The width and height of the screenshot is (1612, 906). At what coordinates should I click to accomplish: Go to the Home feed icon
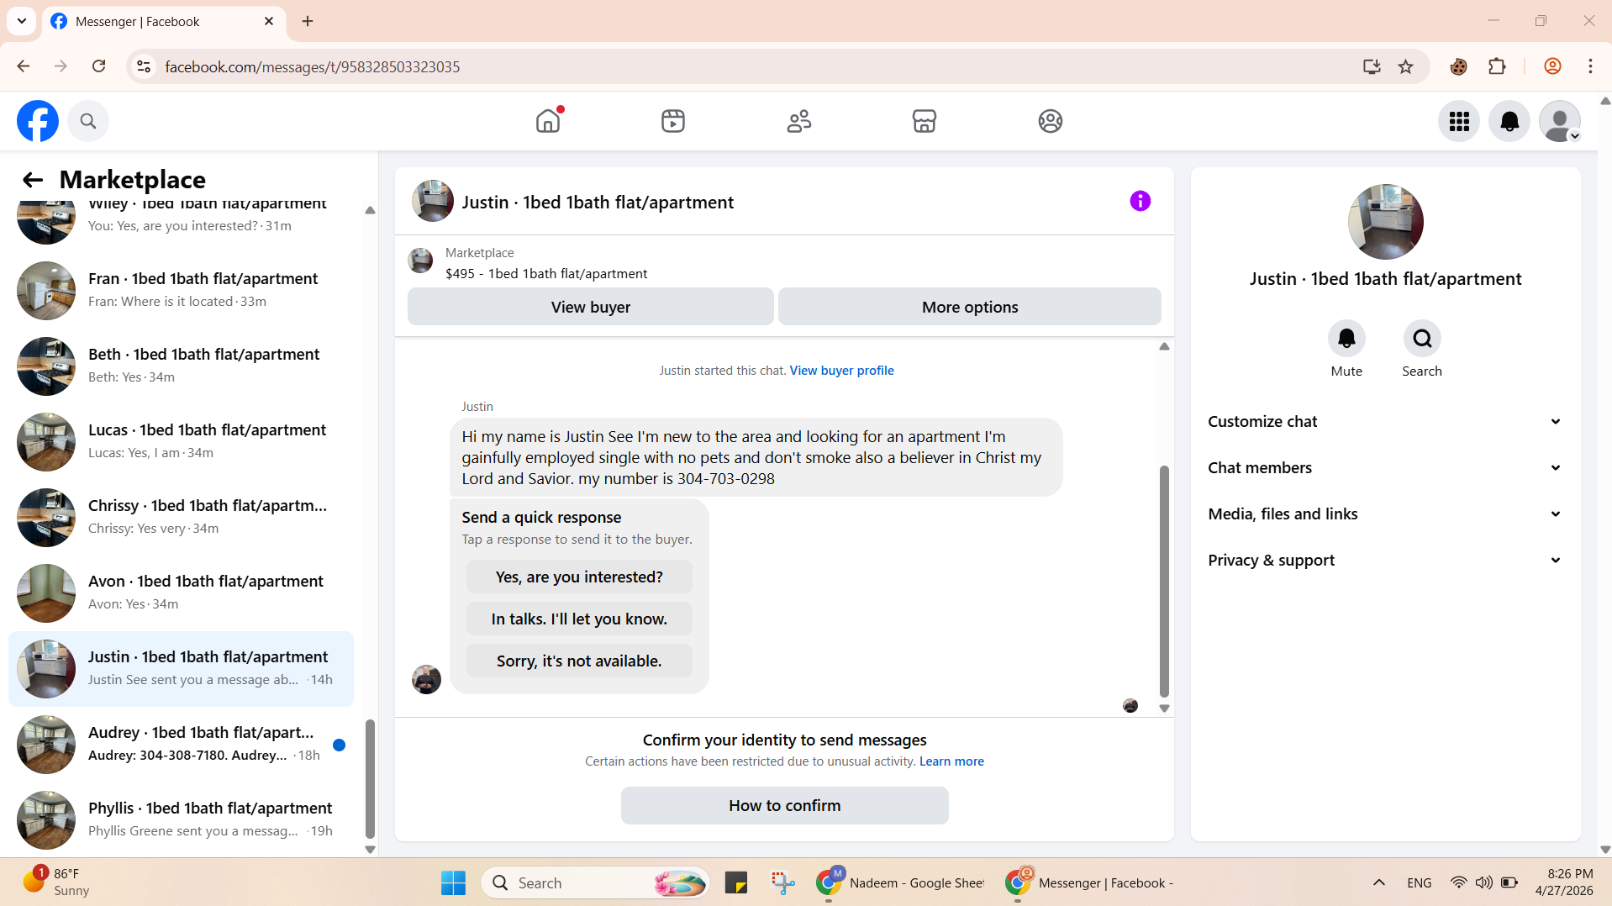(548, 121)
